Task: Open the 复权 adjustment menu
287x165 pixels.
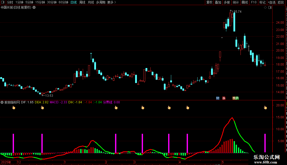Action: coord(209,2)
